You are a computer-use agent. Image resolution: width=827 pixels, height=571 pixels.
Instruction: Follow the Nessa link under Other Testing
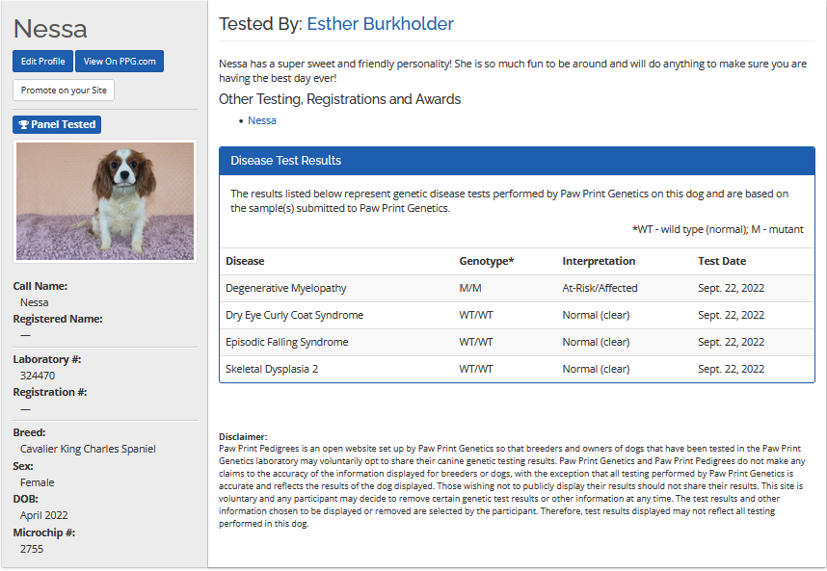[x=261, y=120]
